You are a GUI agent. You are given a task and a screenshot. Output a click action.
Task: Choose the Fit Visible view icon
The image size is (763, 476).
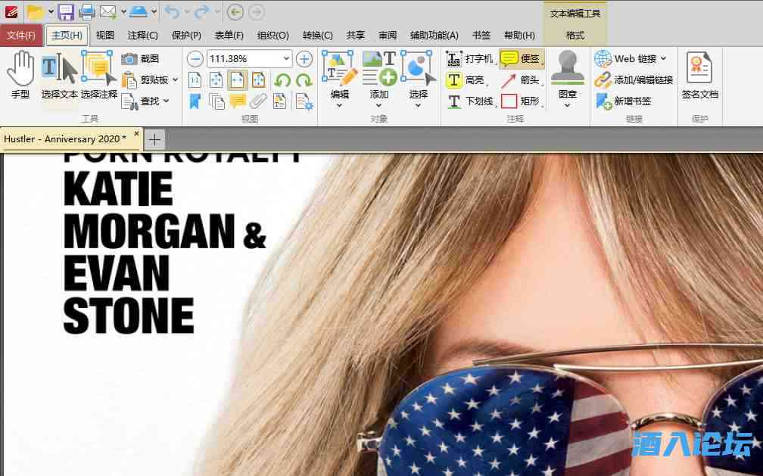[x=258, y=79]
